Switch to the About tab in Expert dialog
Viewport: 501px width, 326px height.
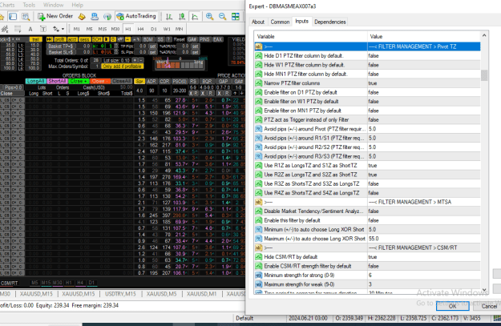258,22
